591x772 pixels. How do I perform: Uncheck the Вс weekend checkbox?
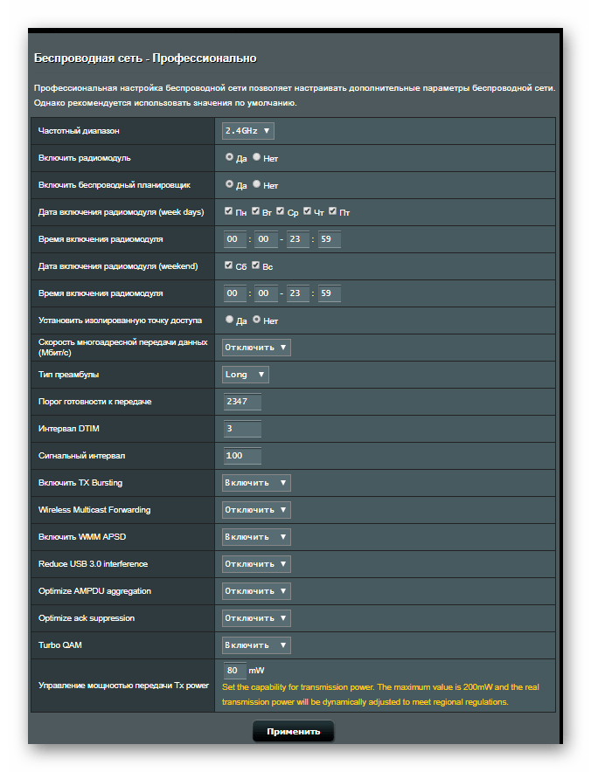pyautogui.click(x=255, y=265)
